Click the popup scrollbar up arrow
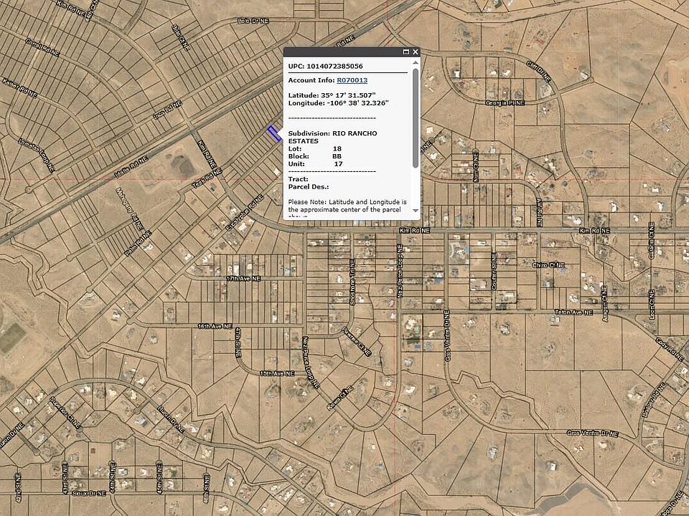The image size is (689, 516). coord(416,63)
